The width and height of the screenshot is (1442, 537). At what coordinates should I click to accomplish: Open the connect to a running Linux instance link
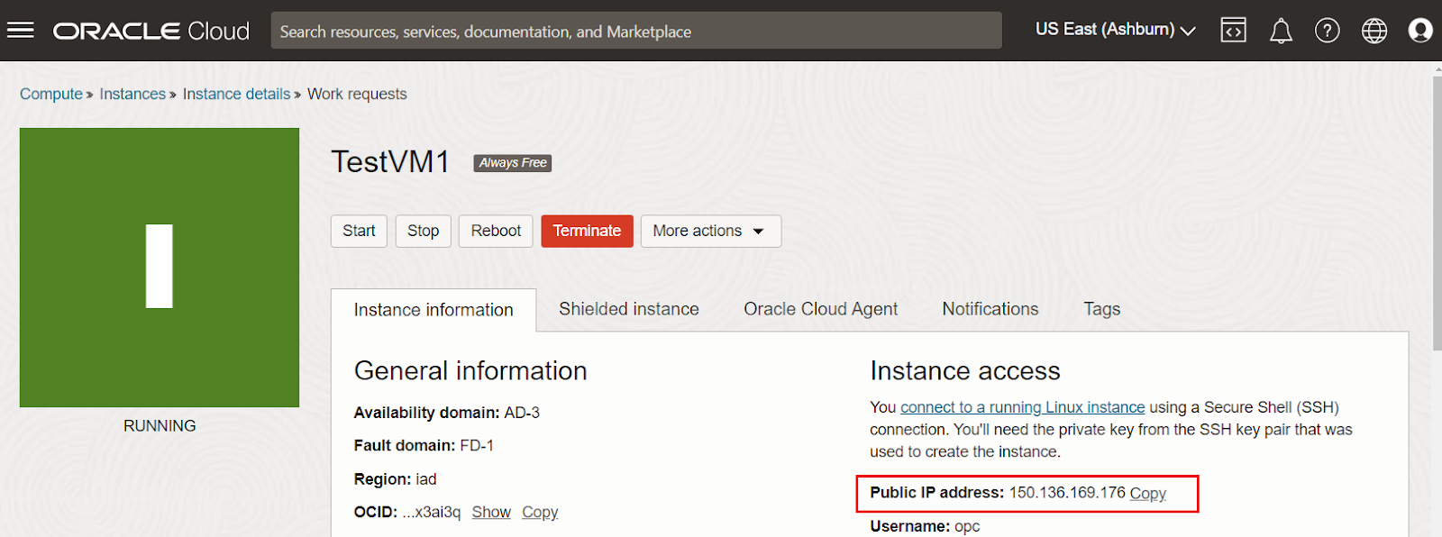coord(1022,407)
